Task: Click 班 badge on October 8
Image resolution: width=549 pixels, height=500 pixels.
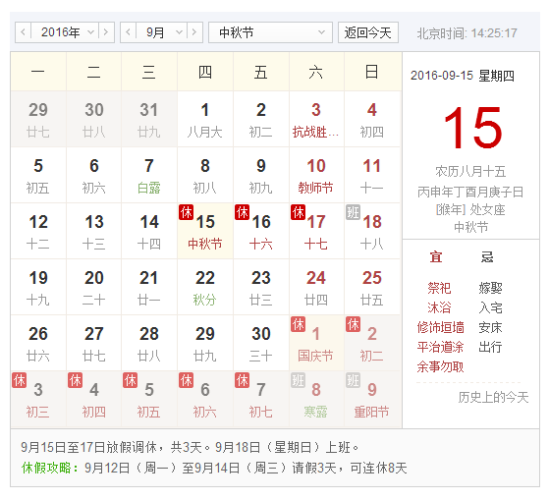Action: click(298, 380)
